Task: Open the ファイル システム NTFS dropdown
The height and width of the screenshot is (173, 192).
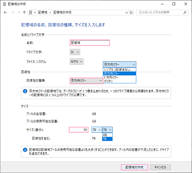Action: 76,62
